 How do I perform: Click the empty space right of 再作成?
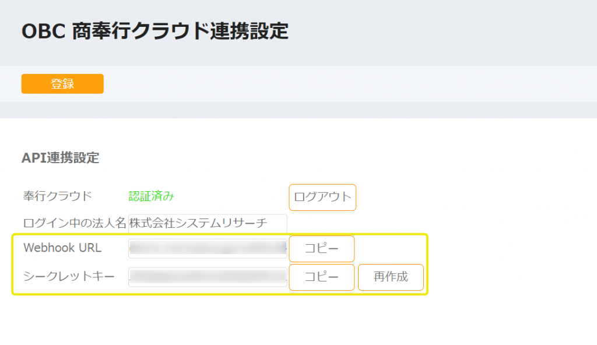(x=510, y=277)
